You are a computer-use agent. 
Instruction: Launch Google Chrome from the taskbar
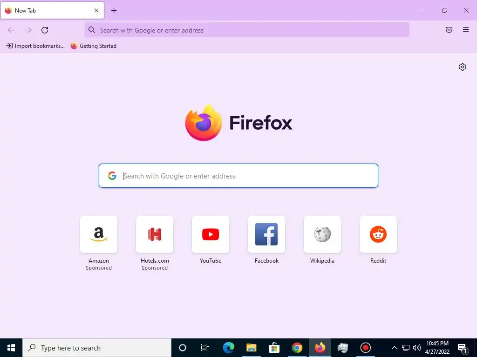(297, 348)
